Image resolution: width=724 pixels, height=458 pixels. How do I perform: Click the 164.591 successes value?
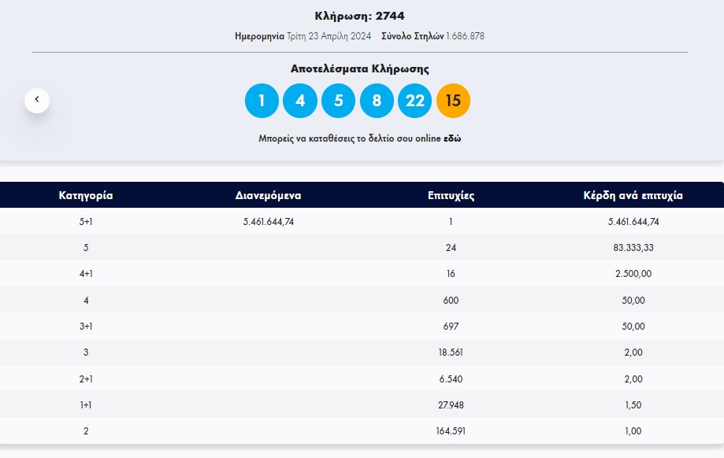click(451, 431)
